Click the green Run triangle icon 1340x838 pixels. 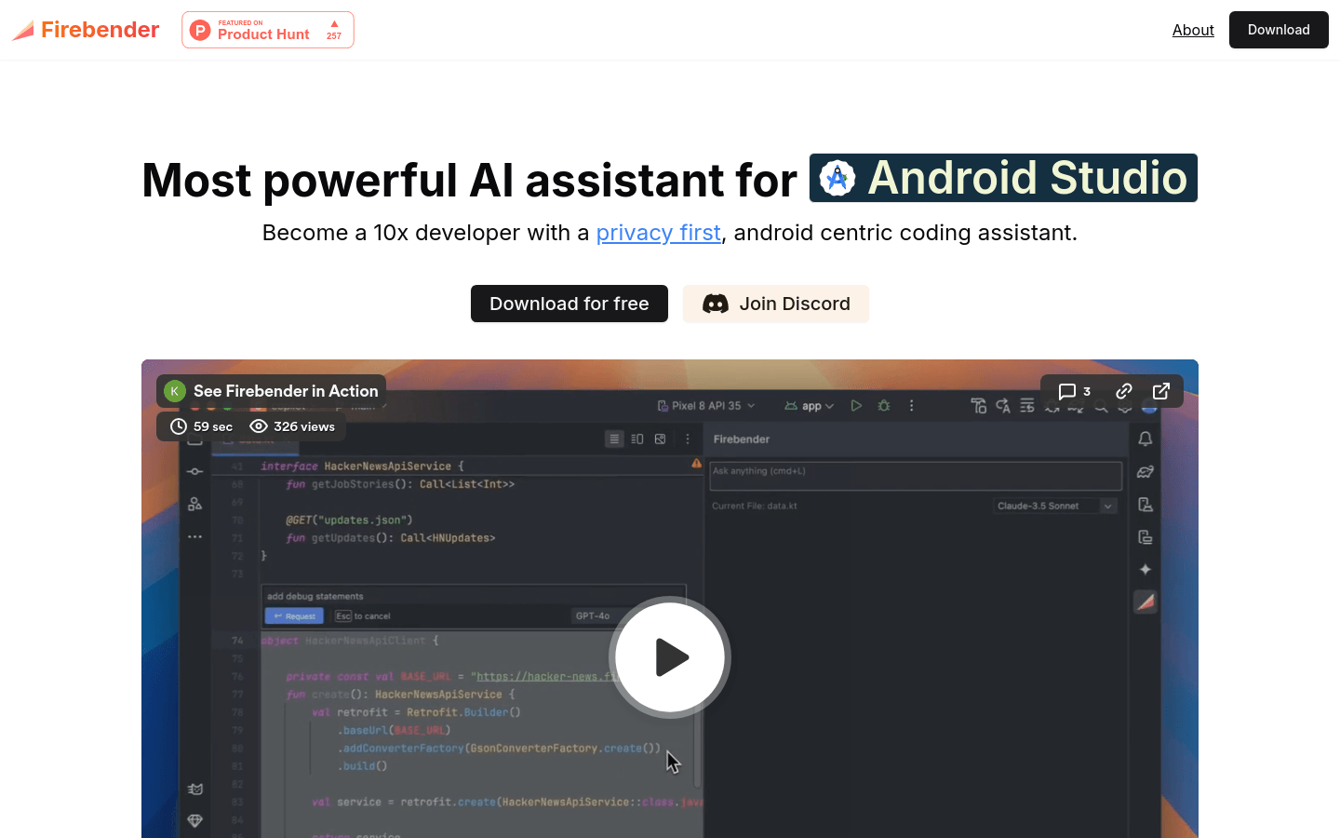click(x=856, y=406)
